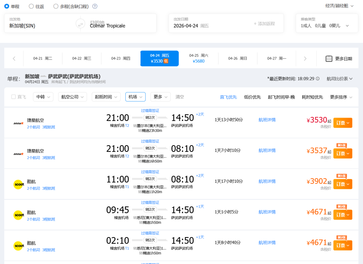Click the help icon beside 多程(含缺口程)
The image size is (363, 264).
95,6
